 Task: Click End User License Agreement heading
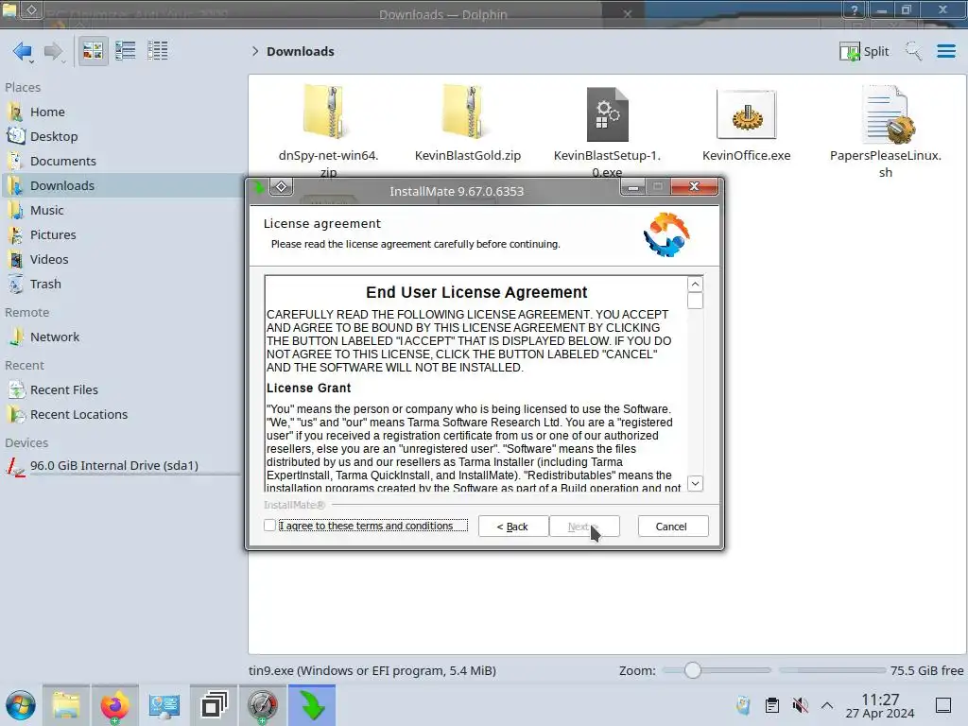tap(476, 292)
